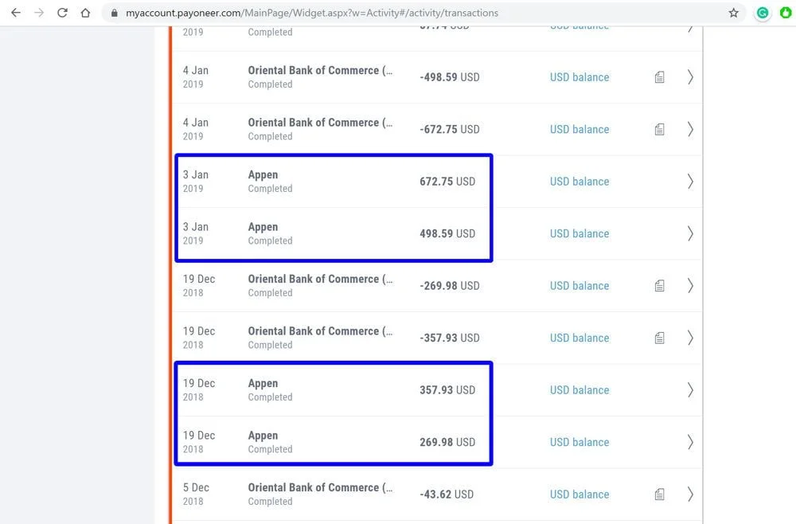The image size is (796, 524).
Task: Bookmark this page with the star icon
Action: [x=732, y=13]
